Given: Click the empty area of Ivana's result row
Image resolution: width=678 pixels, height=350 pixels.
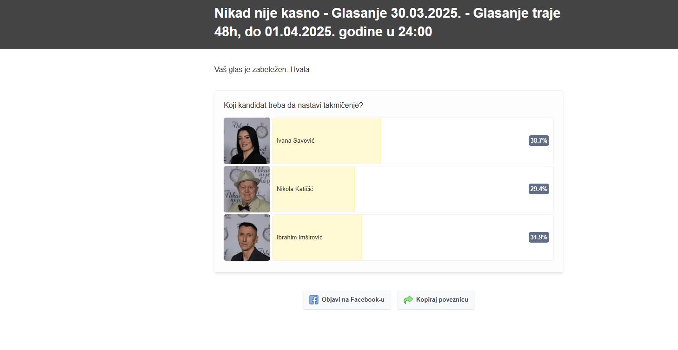Looking at the screenshot, I should [x=453, y=141].
